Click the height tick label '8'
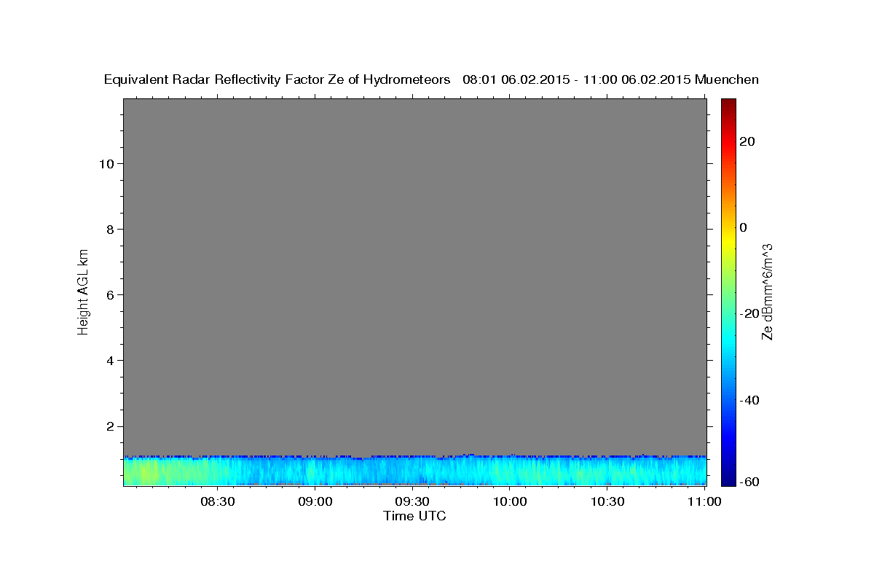 point(111,230)
